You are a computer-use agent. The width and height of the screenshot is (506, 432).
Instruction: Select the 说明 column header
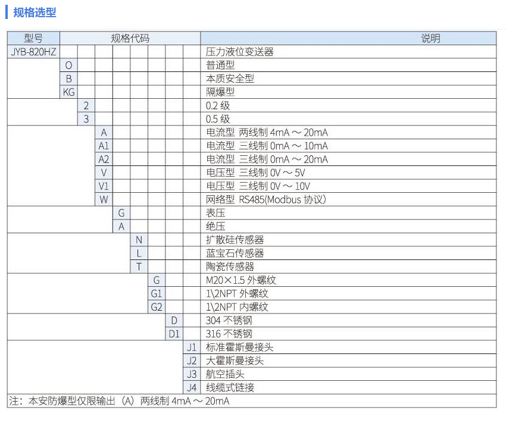click(348, 38)
